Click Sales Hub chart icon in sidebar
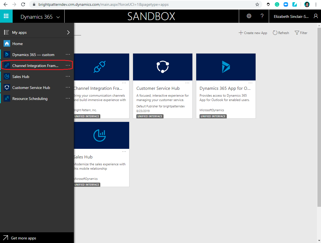This screenshot has width=321, height=243. tap(7, 77)
